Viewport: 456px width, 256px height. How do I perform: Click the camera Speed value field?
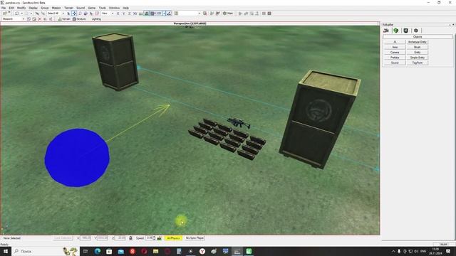150,238
